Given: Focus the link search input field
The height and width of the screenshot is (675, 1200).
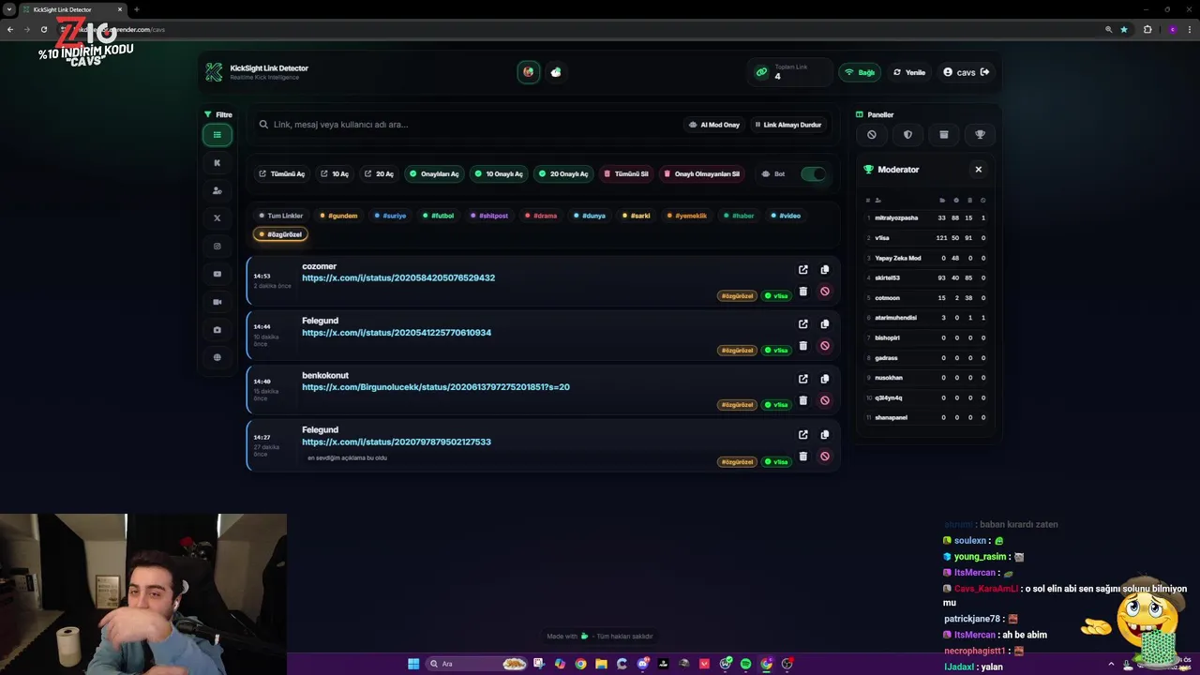Looking at the screenshot, I should click(469, 125).
